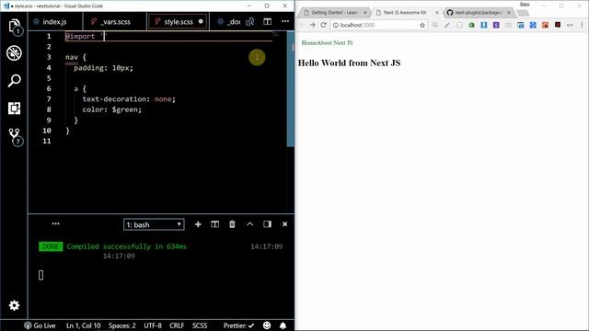Click the 'Hello World from Next JS' heading
Screen dimensions: 589x331
pyautogui.click(x=350, y=63)
